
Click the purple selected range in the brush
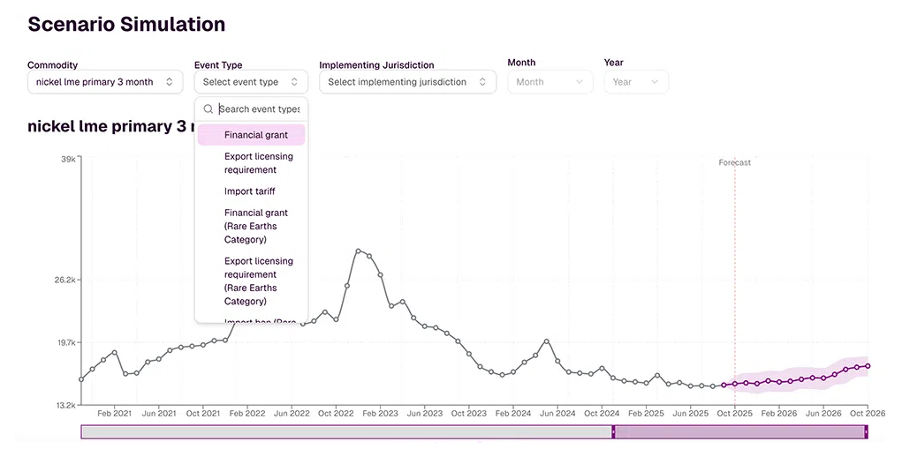point(739,431)
